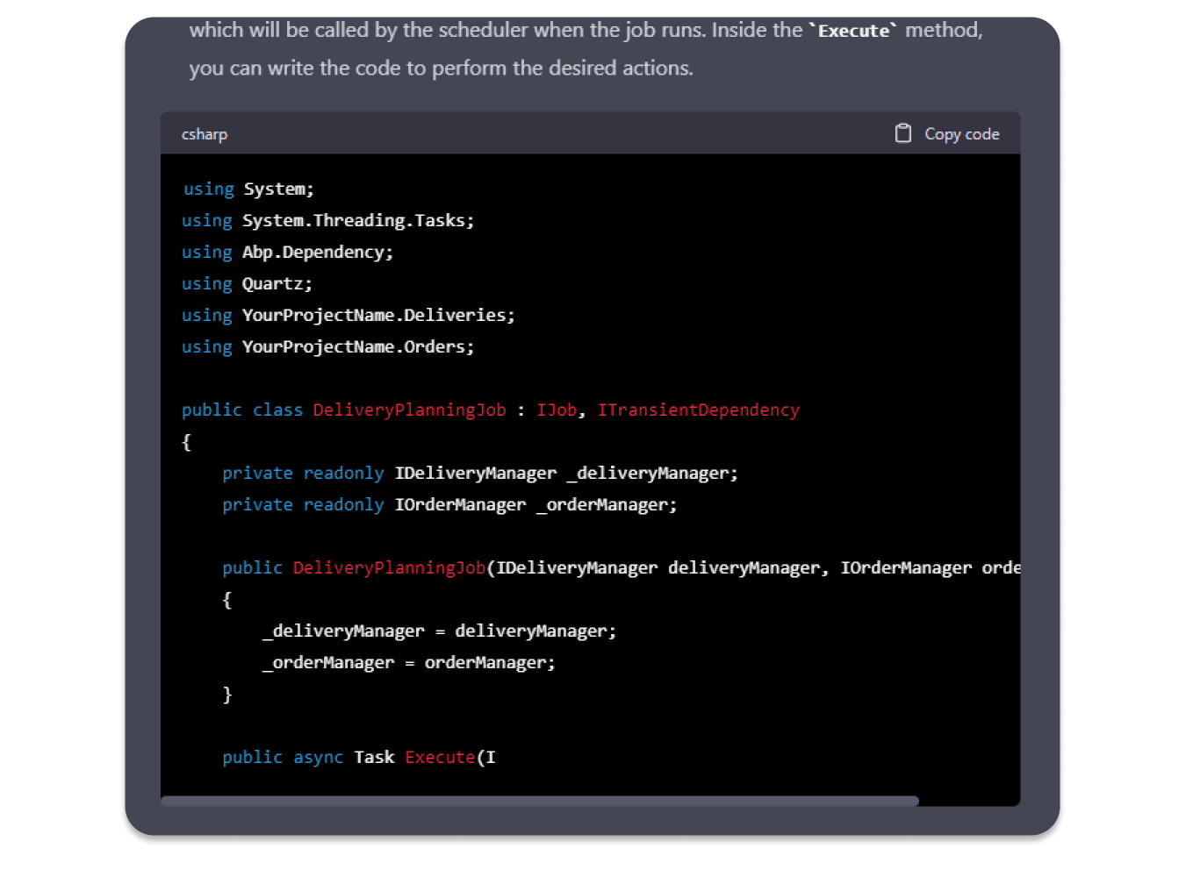Click the 'Task' return type
The image size is (1186, 884).
click(374, 758)
